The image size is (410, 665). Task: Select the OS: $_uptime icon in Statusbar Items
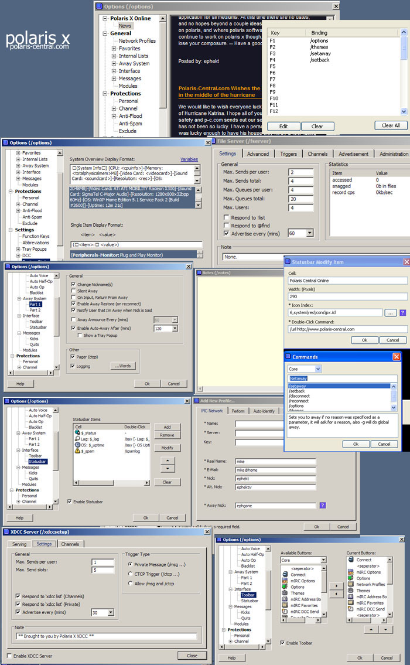tap(77, 445)
